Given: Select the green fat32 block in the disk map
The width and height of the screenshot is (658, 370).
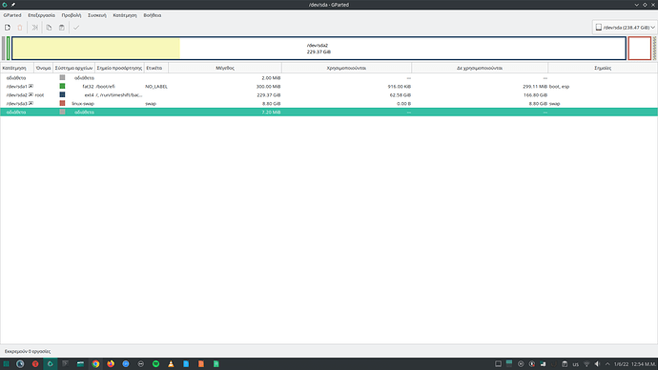Looking at the screenshot, I should [x=8, y=49].
